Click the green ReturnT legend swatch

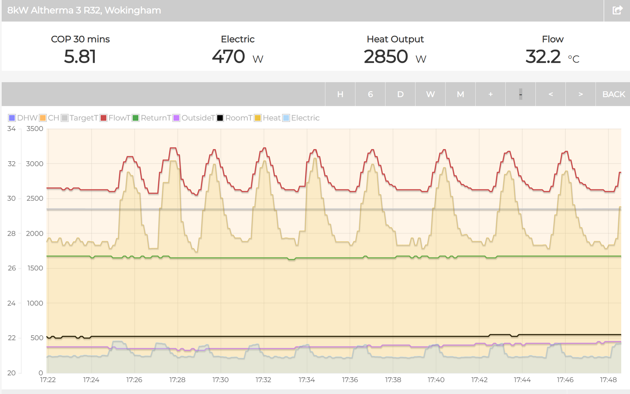point(136,118)
